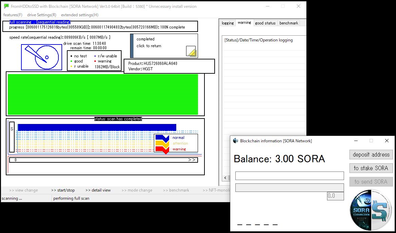The height and width of the screenshot is (233, 396).
Task: Click the S sidebar marker
Action: coord(12,137)
